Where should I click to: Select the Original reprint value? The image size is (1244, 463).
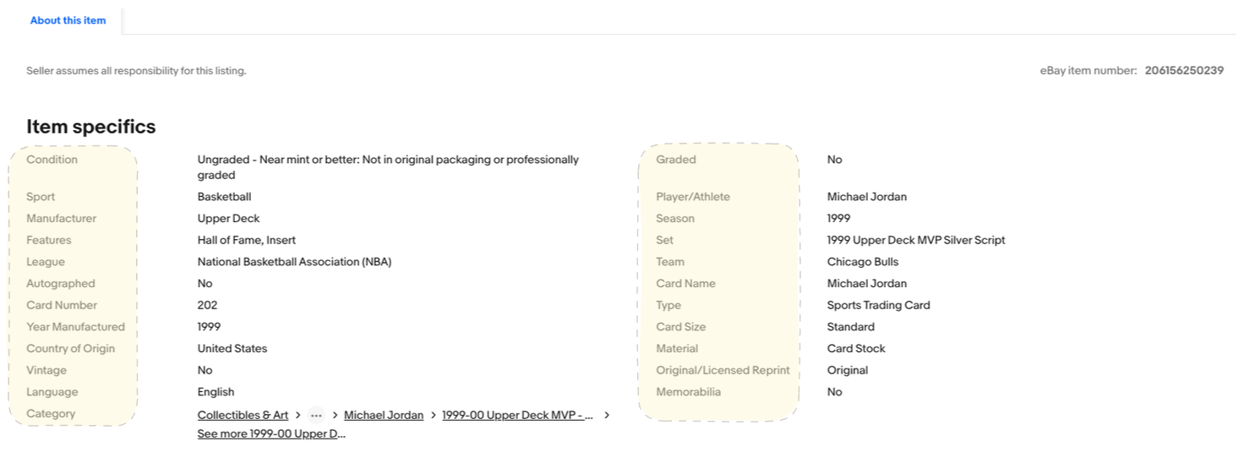[x=848, y=370]
